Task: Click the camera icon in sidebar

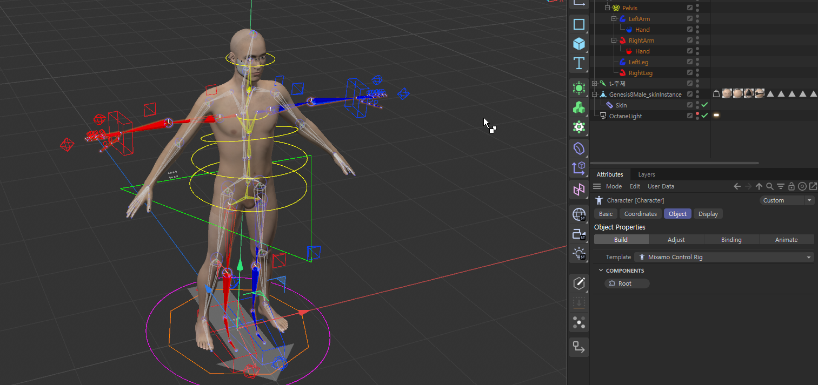Action: pos(579,234)
